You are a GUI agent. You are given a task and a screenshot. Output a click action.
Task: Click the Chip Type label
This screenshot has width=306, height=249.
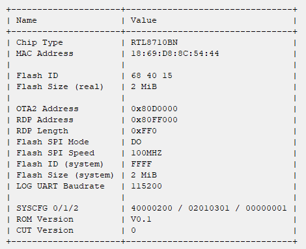tap(40, 42)
